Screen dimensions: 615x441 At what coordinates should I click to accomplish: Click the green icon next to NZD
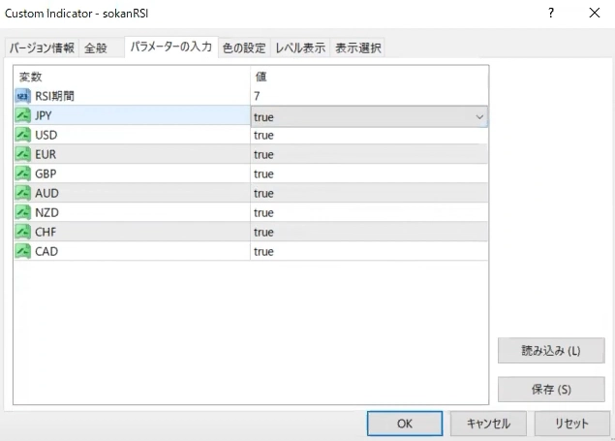click(22, 212)
